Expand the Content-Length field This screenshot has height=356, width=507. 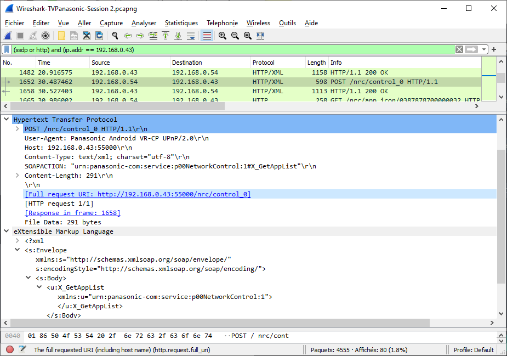tap(18, 175)
